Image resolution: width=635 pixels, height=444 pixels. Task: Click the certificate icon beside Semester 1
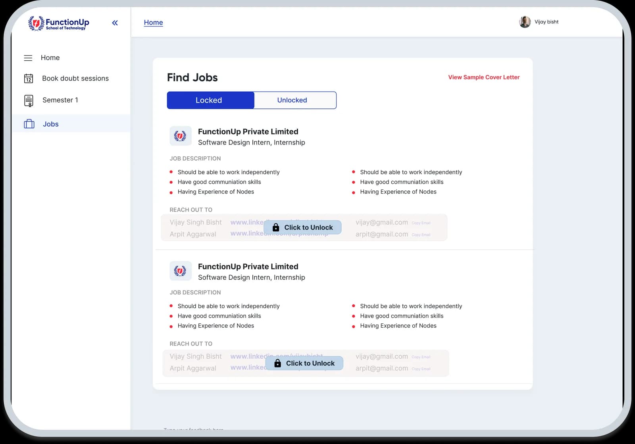coord(29,101)
